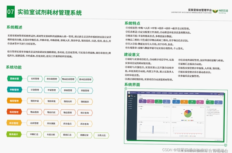
Task: Open the 库存盘点 function box
Action: 68,124
